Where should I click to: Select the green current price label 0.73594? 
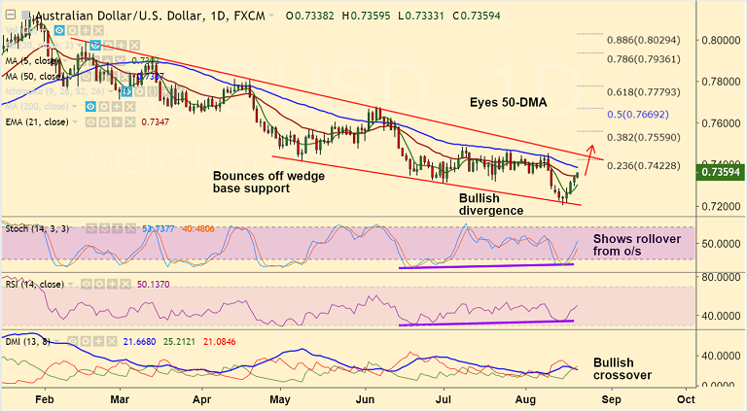pyautogui.click(x=721, y=172)
